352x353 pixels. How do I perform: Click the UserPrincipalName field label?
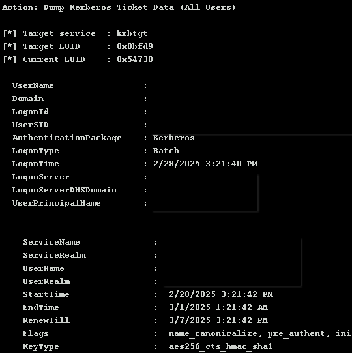57,204
